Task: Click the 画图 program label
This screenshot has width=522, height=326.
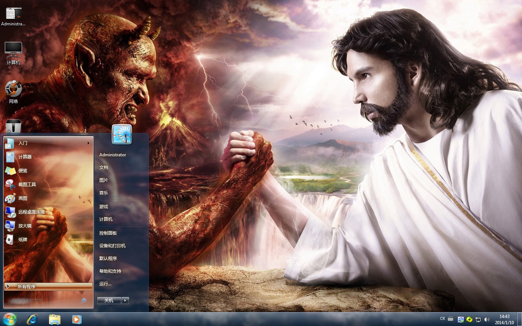Action: tap(23, 198)
